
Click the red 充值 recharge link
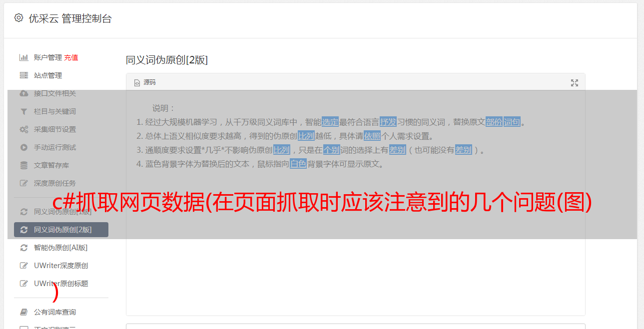(71, 57)
